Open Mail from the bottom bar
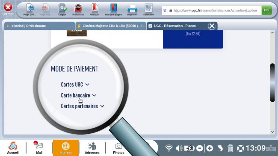 [x=39, y=148]
